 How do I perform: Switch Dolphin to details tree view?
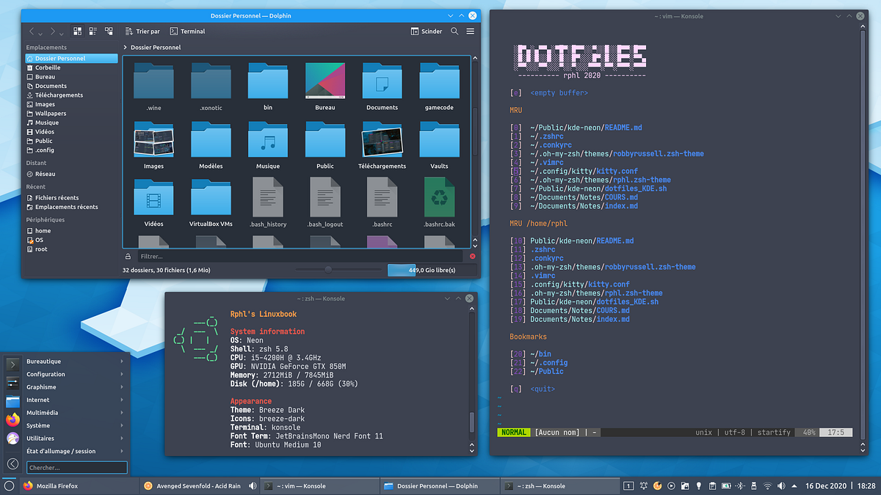click(x=109, y=31)
